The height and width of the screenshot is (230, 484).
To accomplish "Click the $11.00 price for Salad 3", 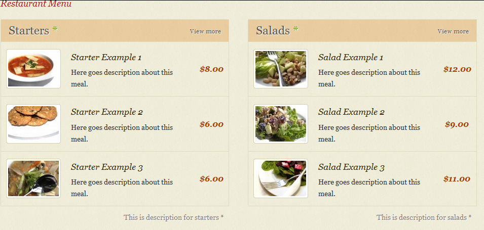I will [x=457, y=179].
